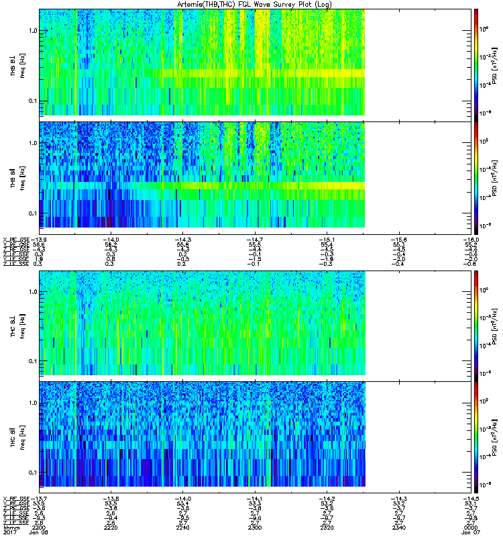
Task: Click the 0.1 tick in THB B-parallel panel
Action: point(33,213)
